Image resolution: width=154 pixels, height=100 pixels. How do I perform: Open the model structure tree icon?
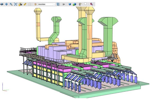58,4
